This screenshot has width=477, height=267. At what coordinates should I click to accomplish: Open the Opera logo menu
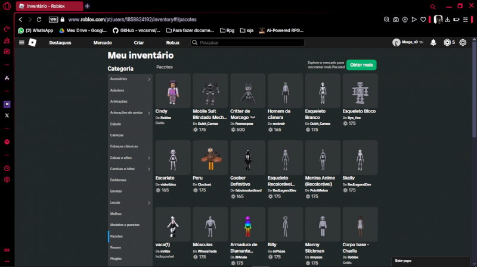(x=7, y=6)
